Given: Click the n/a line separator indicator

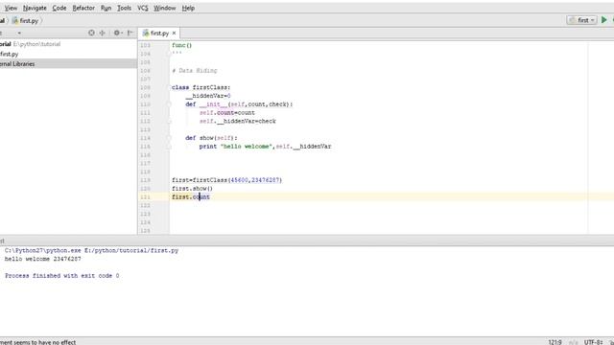Looking at the screenshot, I should [573, 342].
